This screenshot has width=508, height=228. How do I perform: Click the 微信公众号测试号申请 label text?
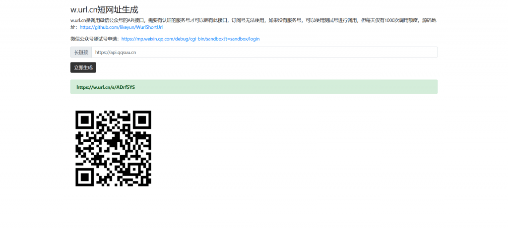point(94,39)
